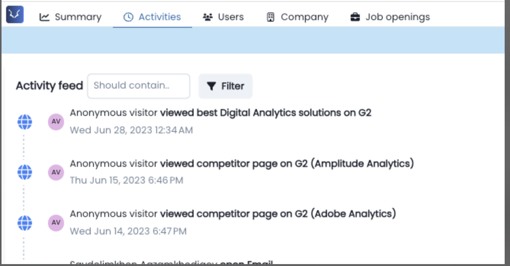Click AV avatar of Digital Analytics visitor
This screenshot has height=266, width=510.
(56, 122)
